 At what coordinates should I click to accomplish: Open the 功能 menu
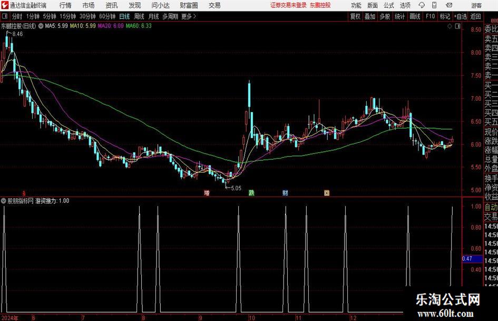[356, 5]
